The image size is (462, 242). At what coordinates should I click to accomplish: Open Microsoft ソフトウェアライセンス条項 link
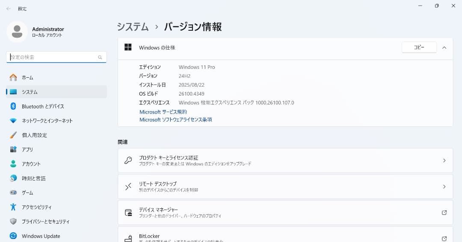point(176,120)
